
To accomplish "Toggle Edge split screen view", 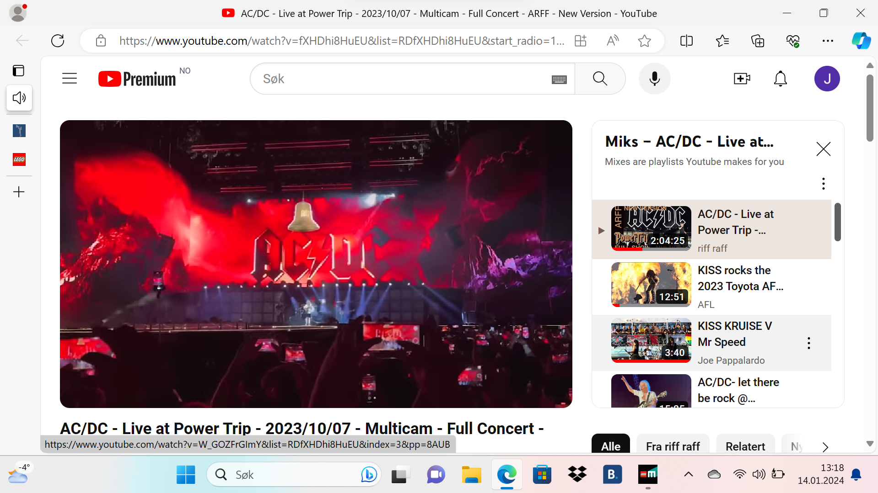I will pos(686,41).
